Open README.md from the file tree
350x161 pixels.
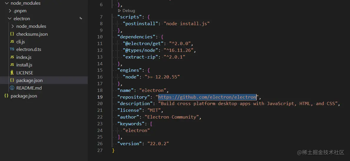pos(29,88)
